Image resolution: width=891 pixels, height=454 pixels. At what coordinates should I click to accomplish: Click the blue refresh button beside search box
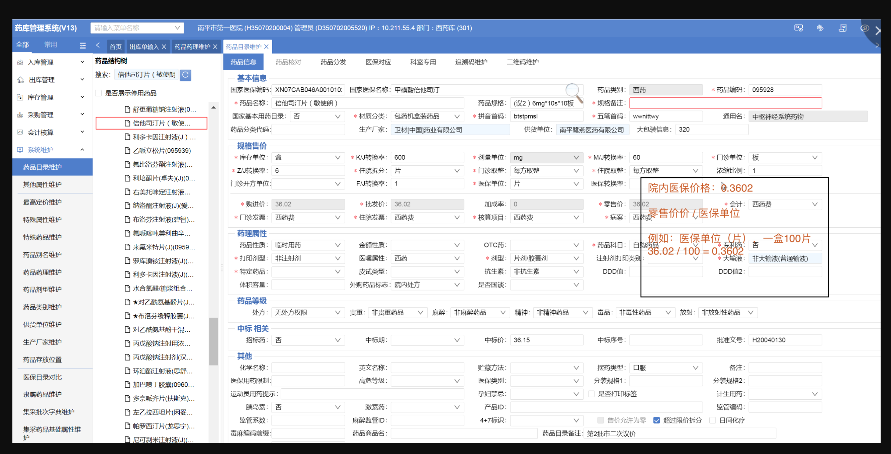click(186, 75)
